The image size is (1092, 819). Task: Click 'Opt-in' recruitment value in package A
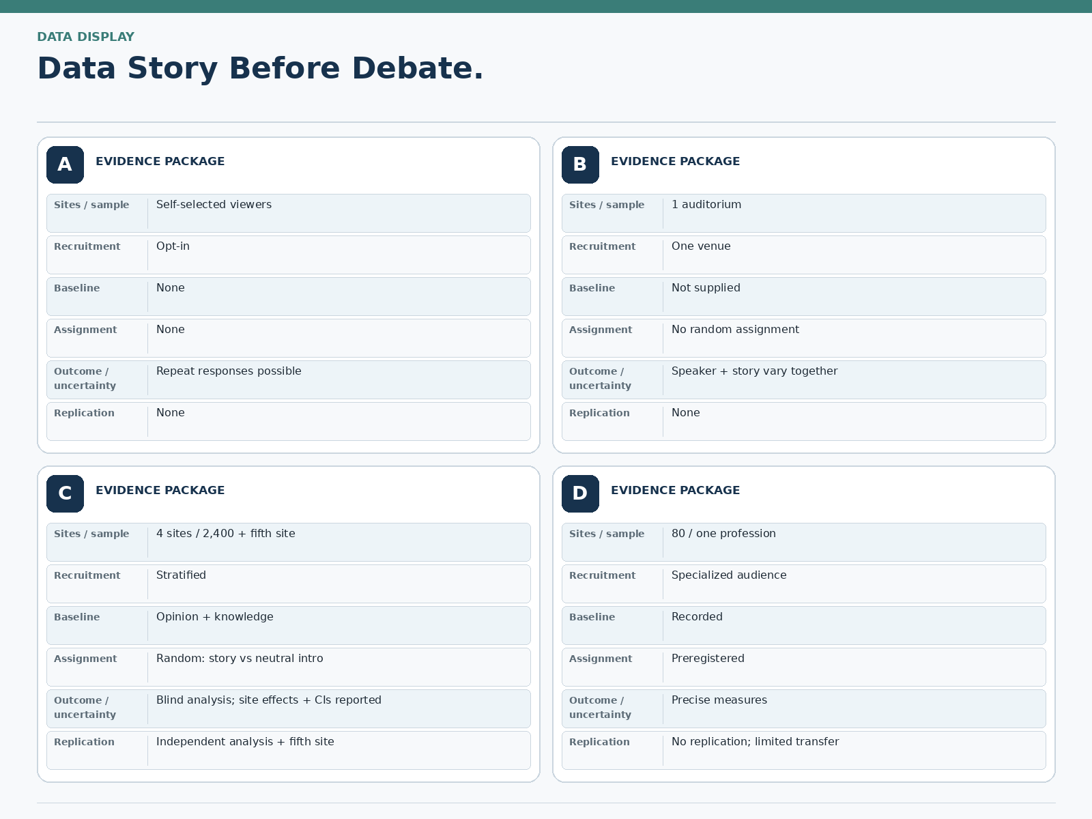[173, 246]
